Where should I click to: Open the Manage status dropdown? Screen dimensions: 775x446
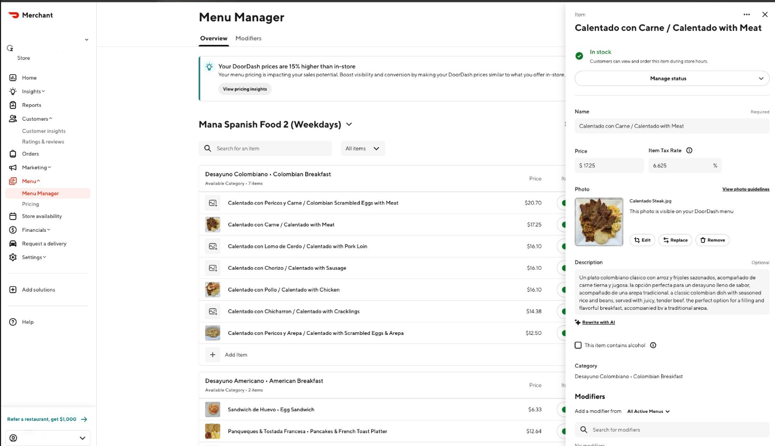point(672,79)
